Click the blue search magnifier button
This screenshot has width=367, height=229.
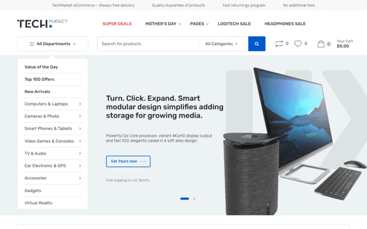(x=256, y=44)
